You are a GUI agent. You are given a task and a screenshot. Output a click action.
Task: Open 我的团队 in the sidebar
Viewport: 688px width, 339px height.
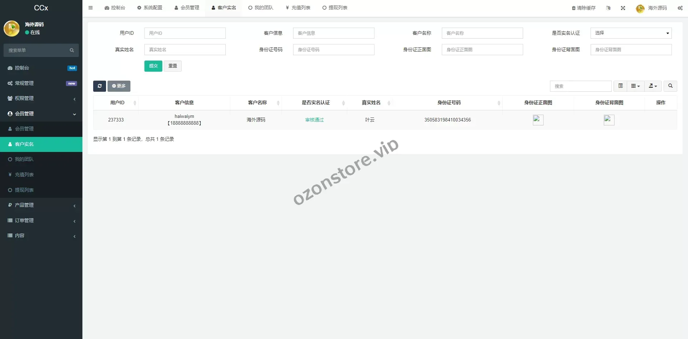click(24, 159)
